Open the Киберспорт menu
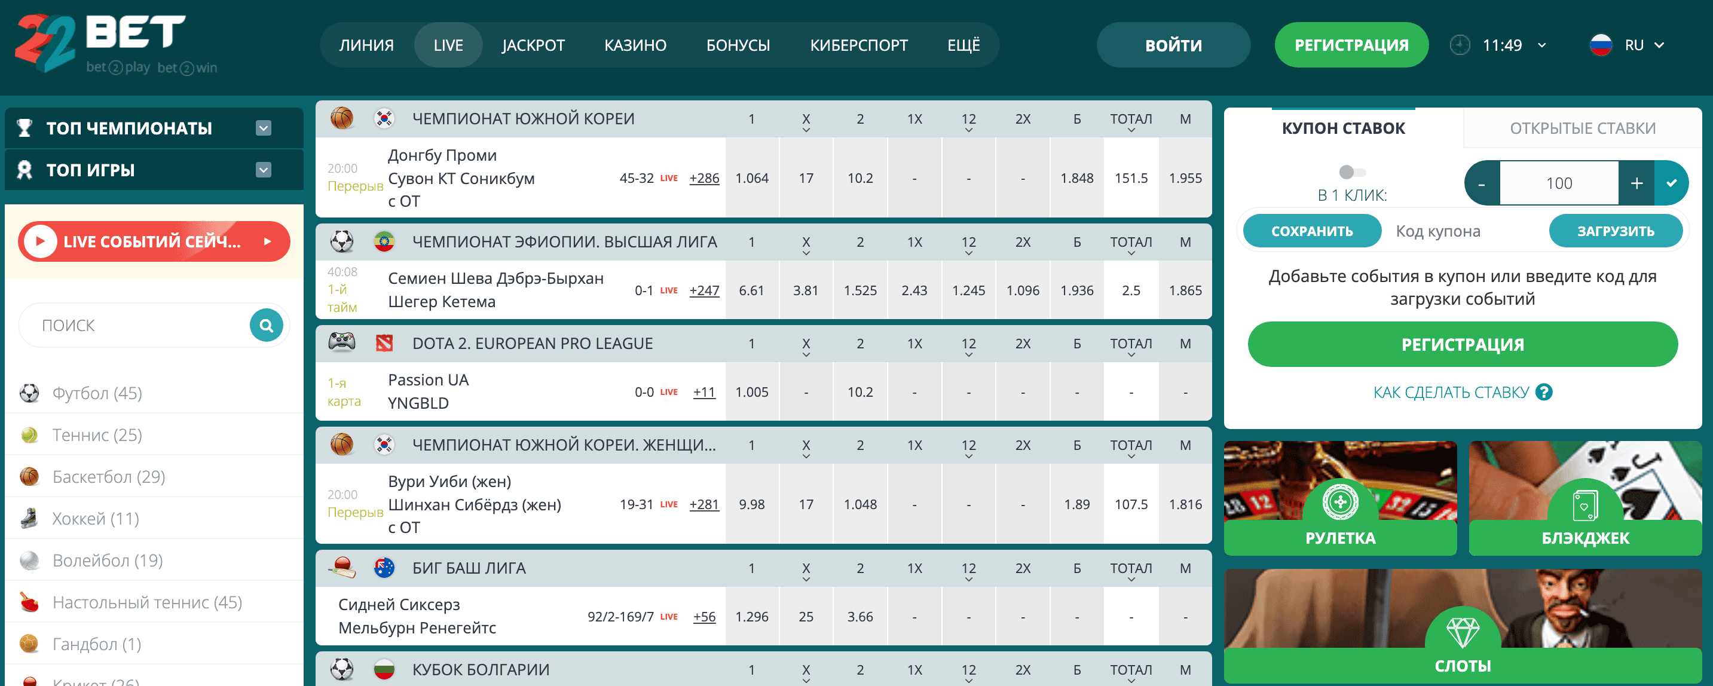Image resolution: width=1713 pixels, height=686 pixels. [858, 45]
